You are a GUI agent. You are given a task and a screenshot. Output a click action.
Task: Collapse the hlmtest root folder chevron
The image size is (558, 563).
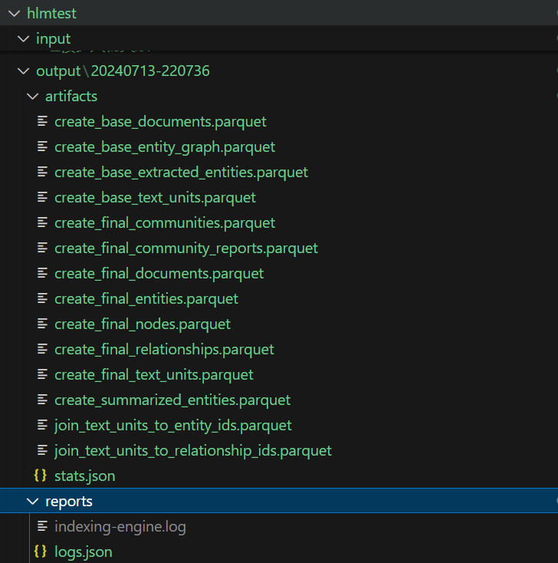tap(13, 13)
